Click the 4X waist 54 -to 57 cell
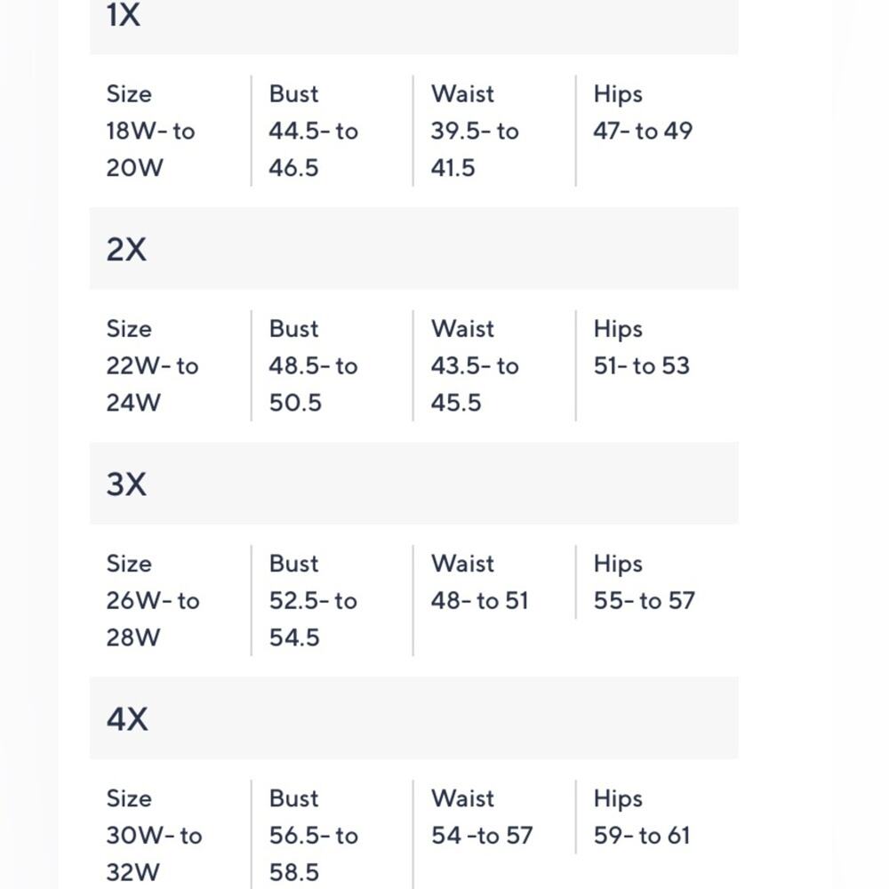889x889 pixels. 482,835
